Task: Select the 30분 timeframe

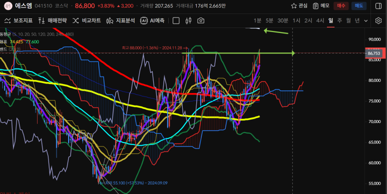Action: (x=283, y=20)
